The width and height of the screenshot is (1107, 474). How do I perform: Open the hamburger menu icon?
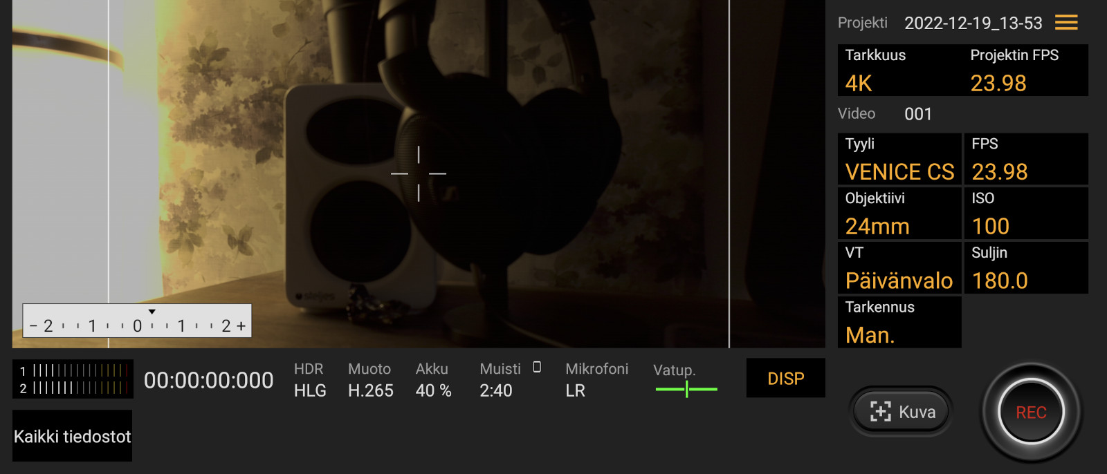coord(1066,23)
